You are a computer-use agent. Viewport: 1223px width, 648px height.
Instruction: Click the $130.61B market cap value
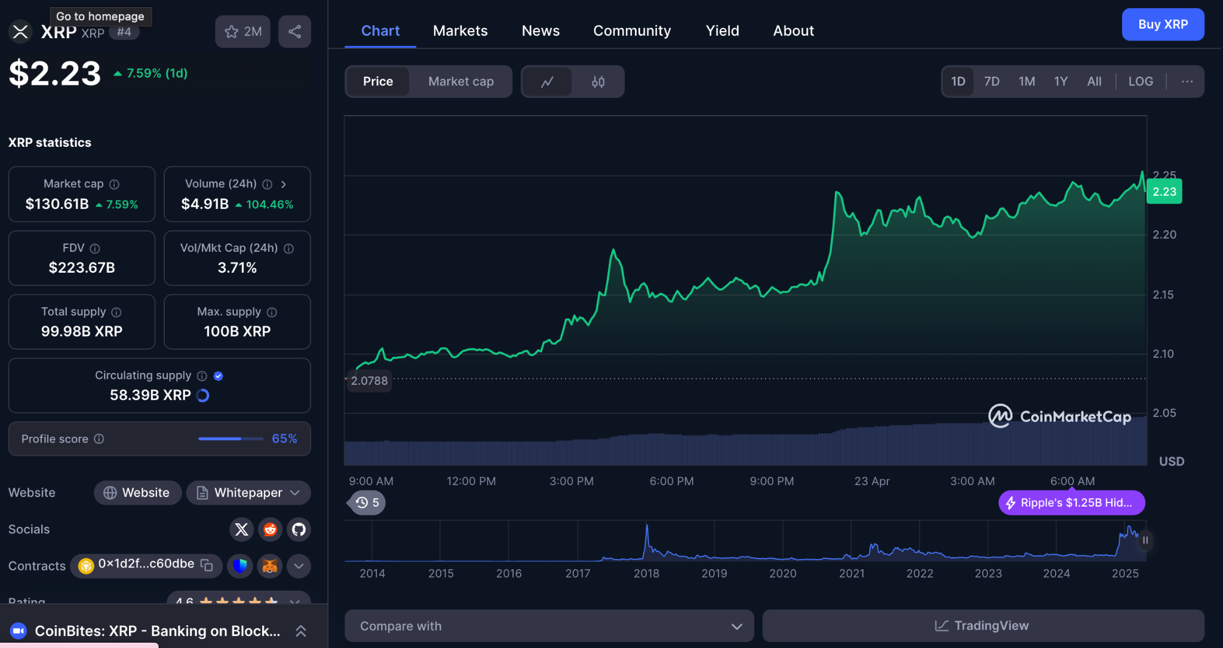[x=57, y=204]
